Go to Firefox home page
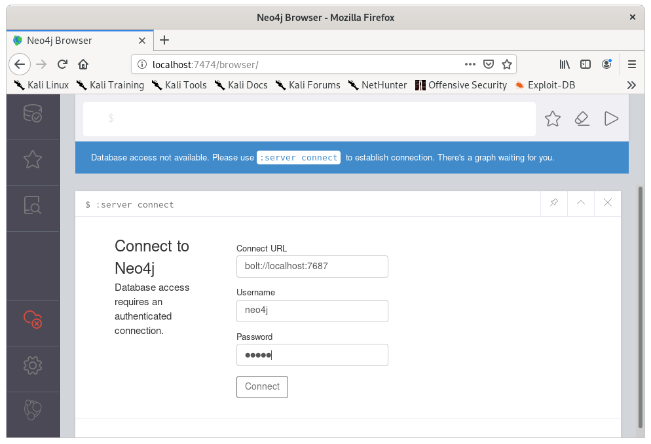The width and height of the screenshot is (651, 444). tap(83, 64)
